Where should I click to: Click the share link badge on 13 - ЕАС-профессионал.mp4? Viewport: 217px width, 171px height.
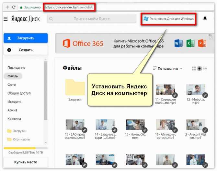tap(85, 130)
